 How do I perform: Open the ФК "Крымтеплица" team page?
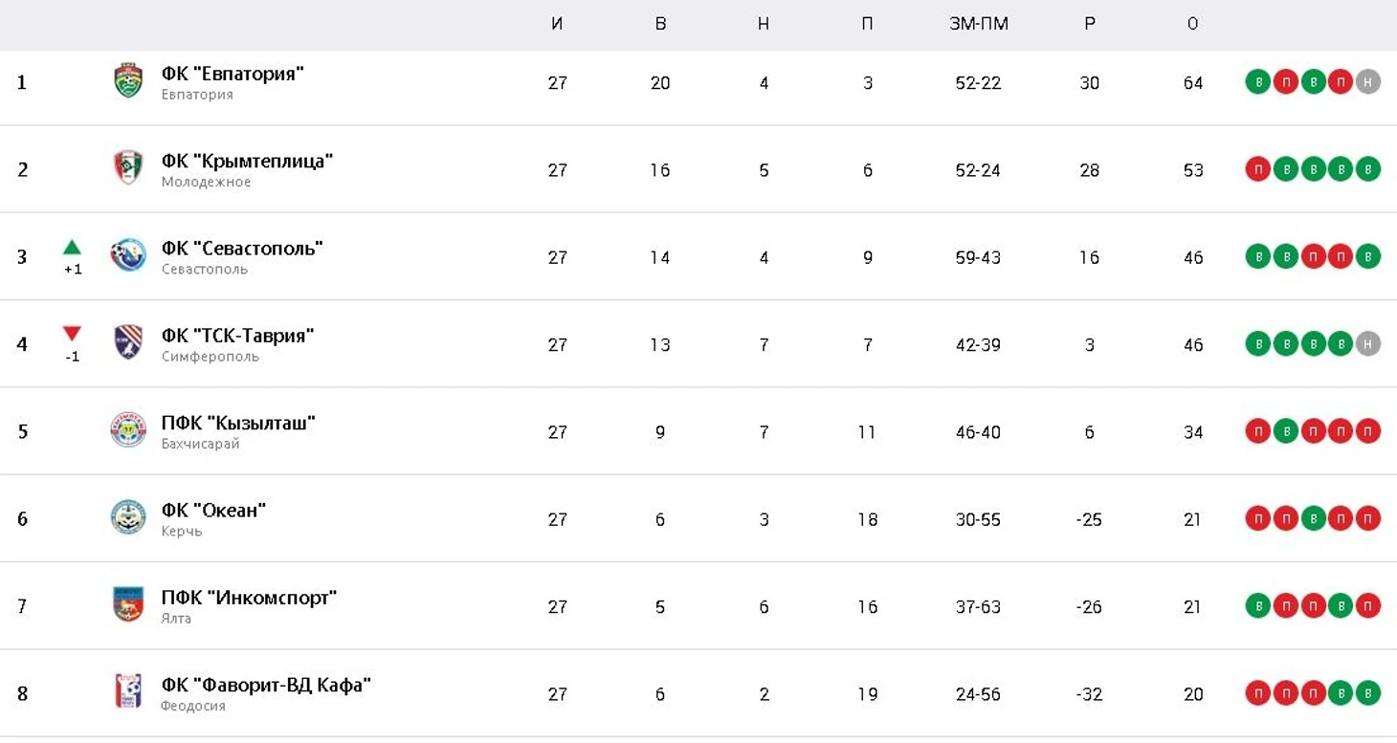[247, 161]
